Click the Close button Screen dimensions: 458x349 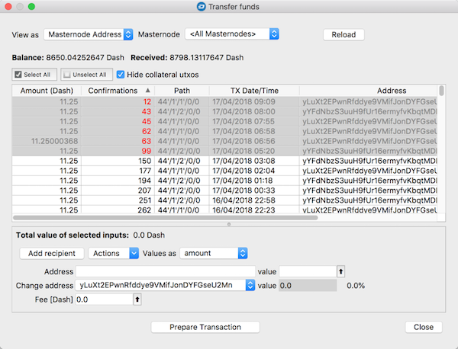pyautogui.click(x=423, y=327)
